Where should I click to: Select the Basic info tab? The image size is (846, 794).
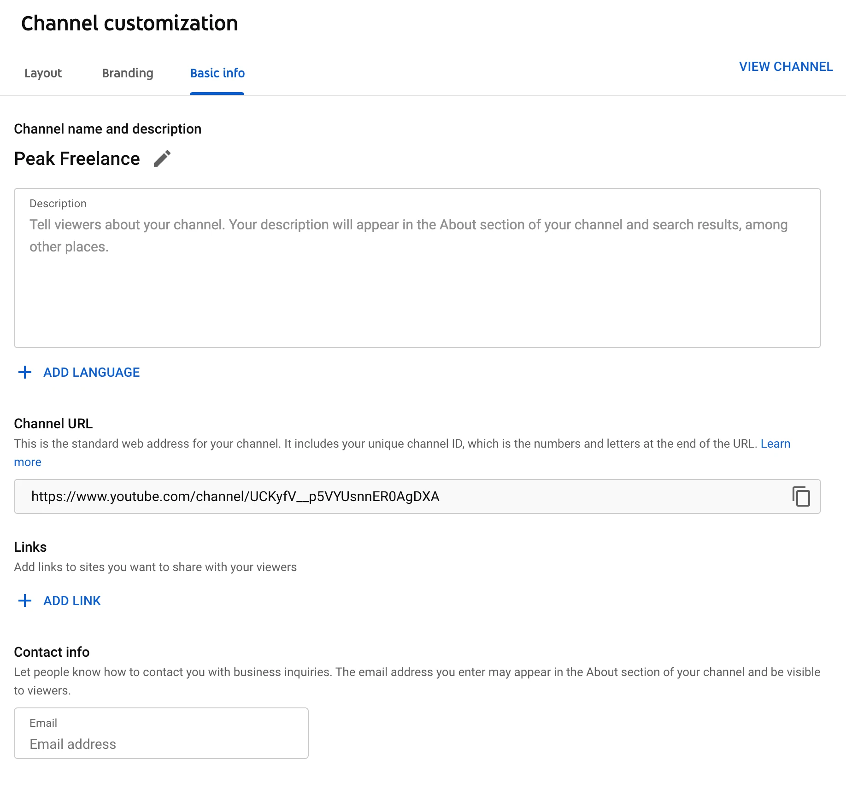(x=217, y=73)
